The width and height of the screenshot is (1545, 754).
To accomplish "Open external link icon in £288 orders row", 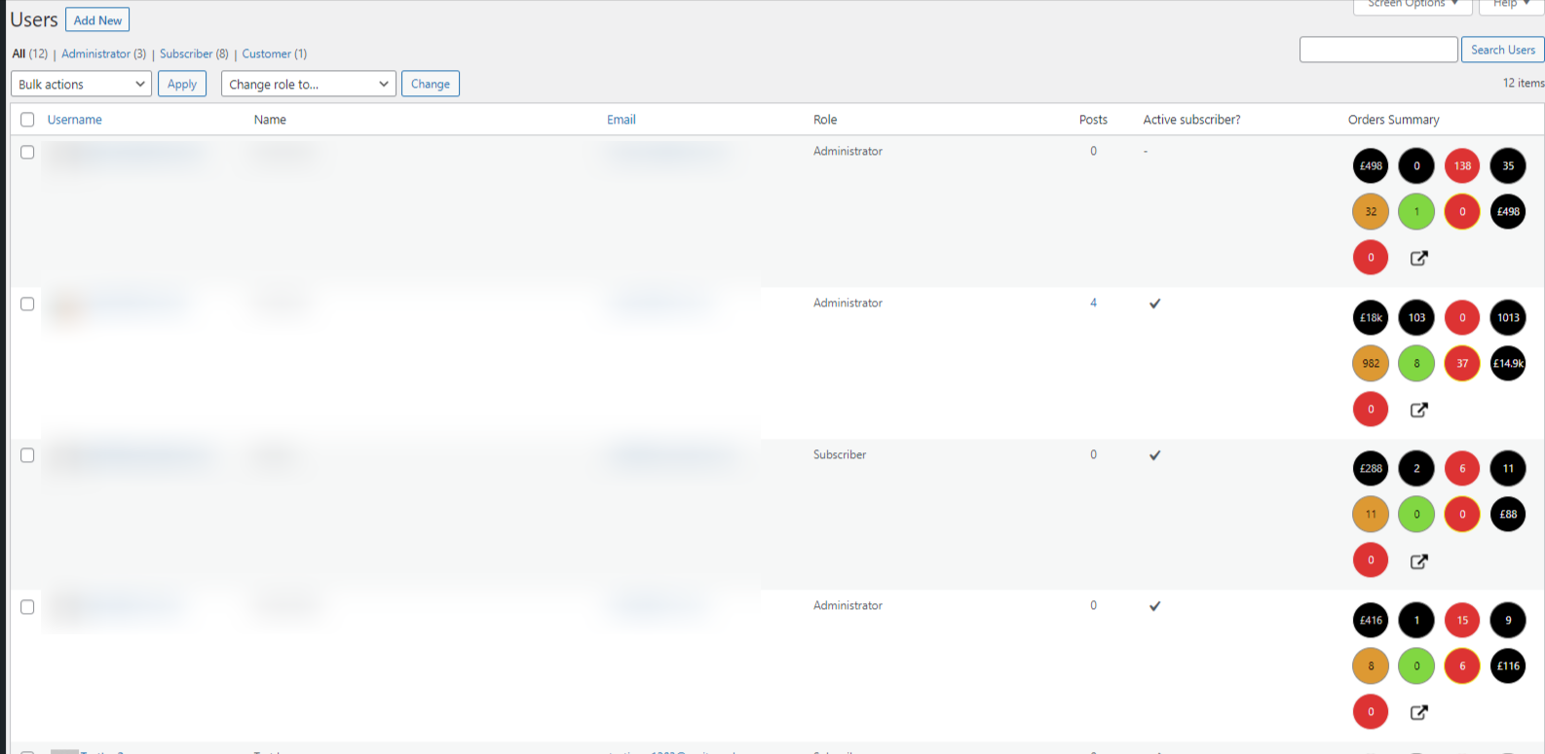I will click(x=1418, y=561).
